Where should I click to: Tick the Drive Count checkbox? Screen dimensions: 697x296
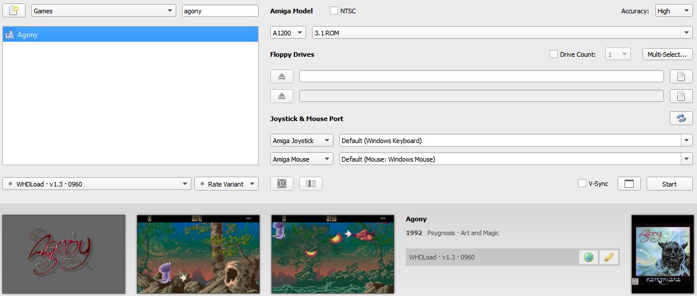point(554,54)
